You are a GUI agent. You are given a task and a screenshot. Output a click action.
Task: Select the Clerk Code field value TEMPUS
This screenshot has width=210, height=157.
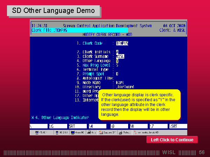[122, 43]
